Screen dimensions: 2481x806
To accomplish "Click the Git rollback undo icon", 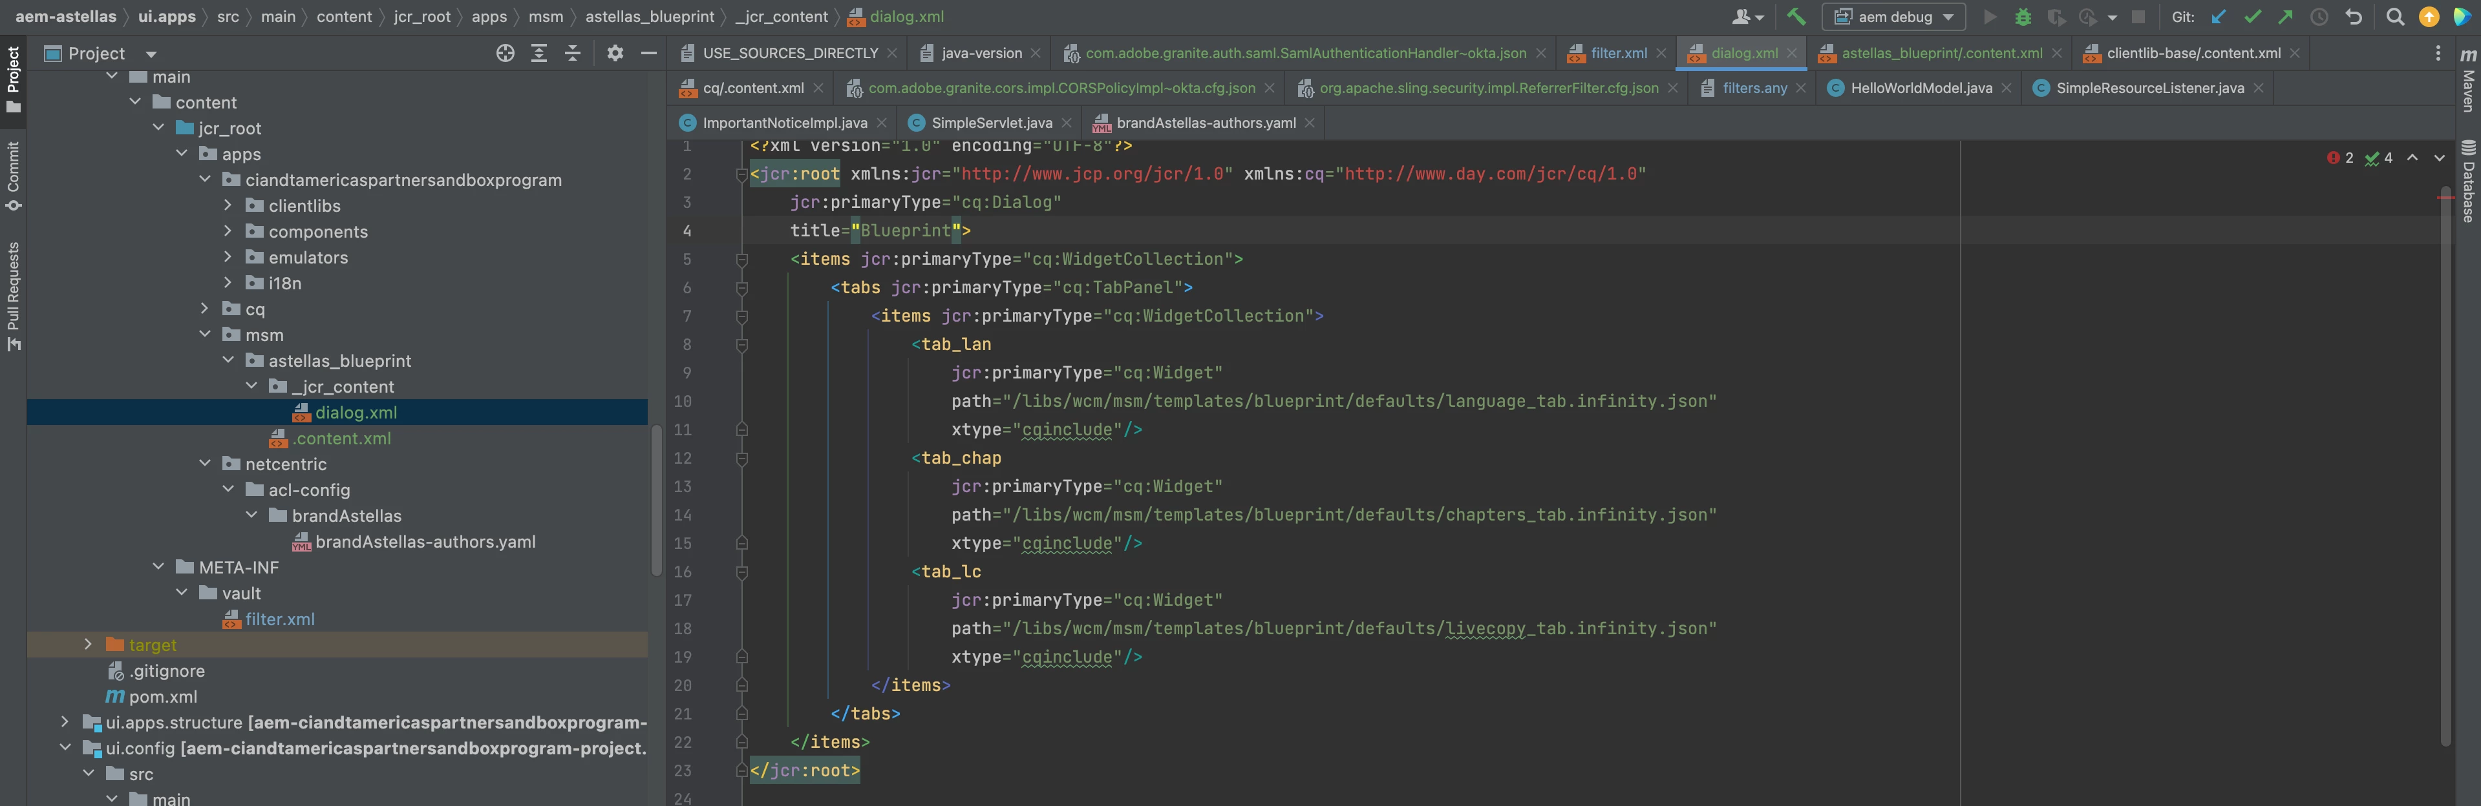I will [2354, 17].
